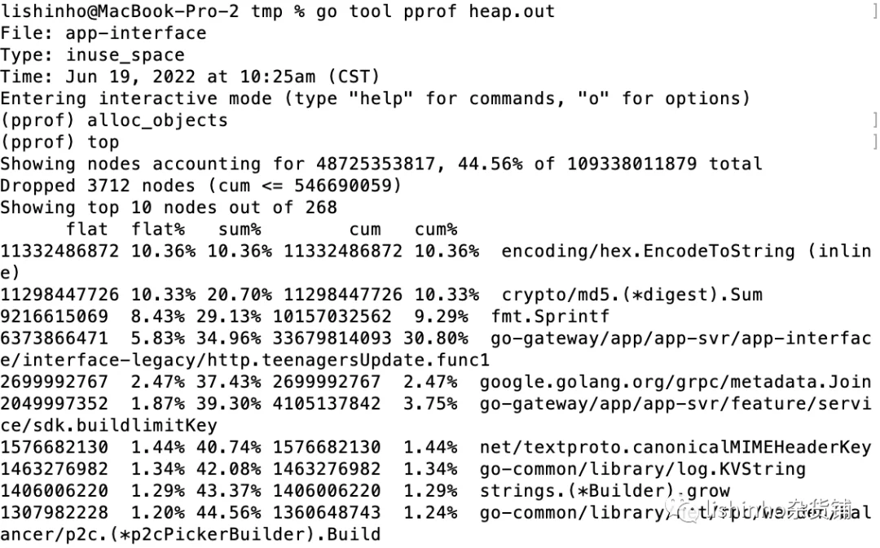Click the File: app-interface line
This screenshot has height=548, width=880.
(x=103, y=33)
